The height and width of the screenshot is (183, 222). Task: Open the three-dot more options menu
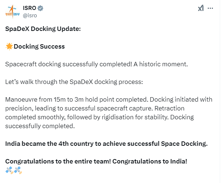(x=210, y=8)
